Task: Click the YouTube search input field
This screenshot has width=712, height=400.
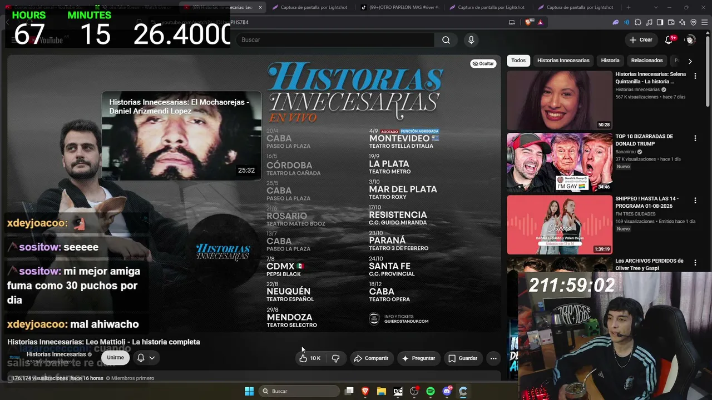Action: 335,40
